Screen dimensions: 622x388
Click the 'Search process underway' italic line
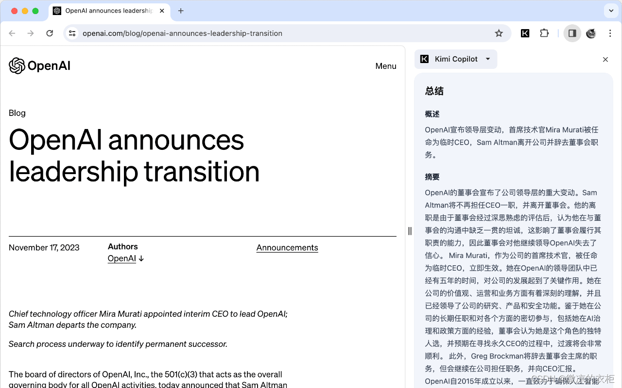point(118,344)
